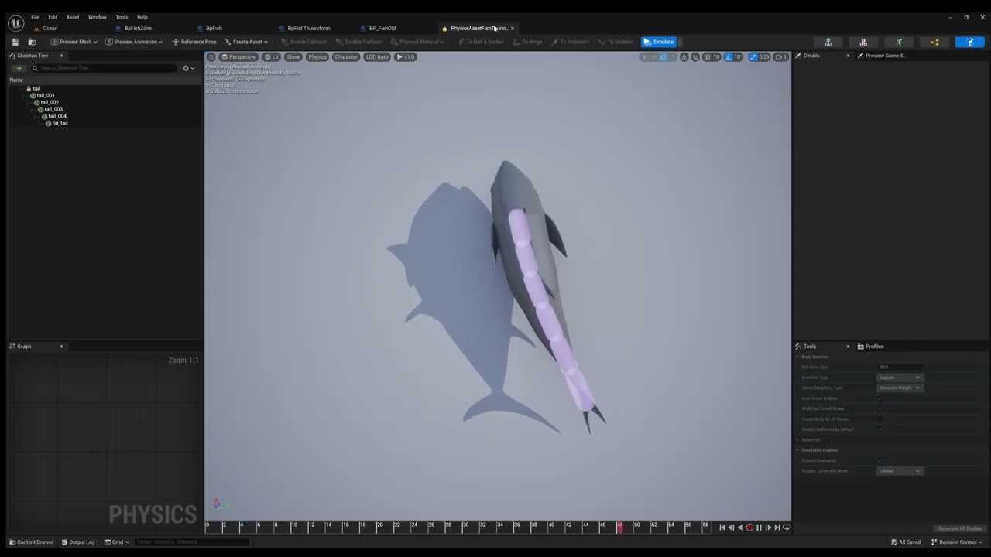This screenshot has height=557, width=991.
Task: Select the rotate transform tool in viewport
Action: pos(664,56)
